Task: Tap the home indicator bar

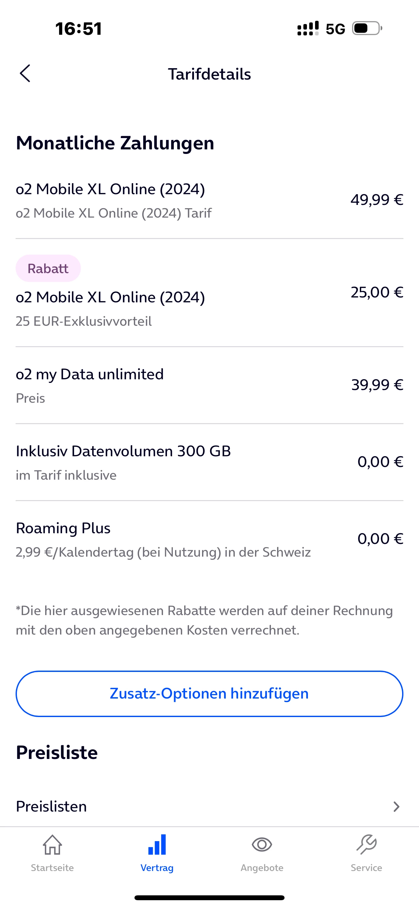Action: 209,897
